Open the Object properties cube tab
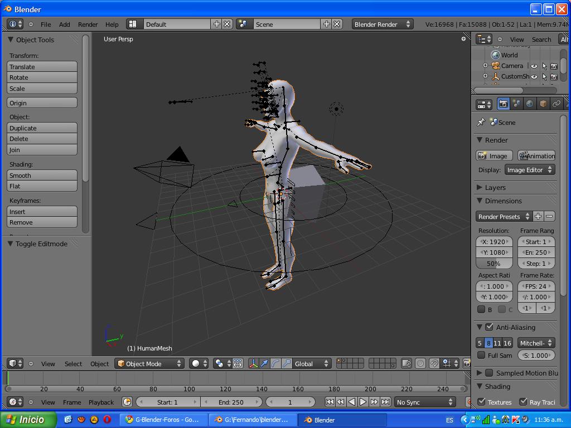This screenshot has width=571, height=428. pos(543,104)
